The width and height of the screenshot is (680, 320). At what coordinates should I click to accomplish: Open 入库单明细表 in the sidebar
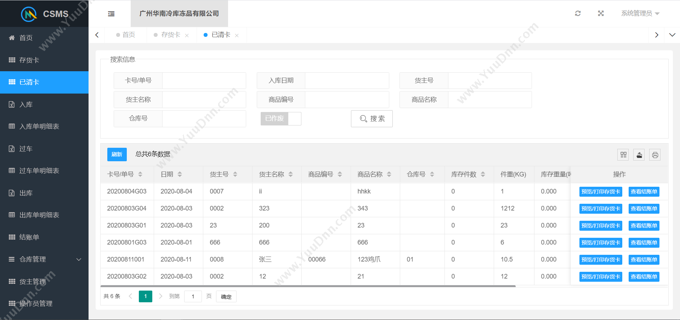(44, 127)
